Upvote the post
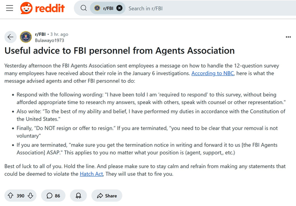This screenshot has height=206, width=296. point(10,196)
